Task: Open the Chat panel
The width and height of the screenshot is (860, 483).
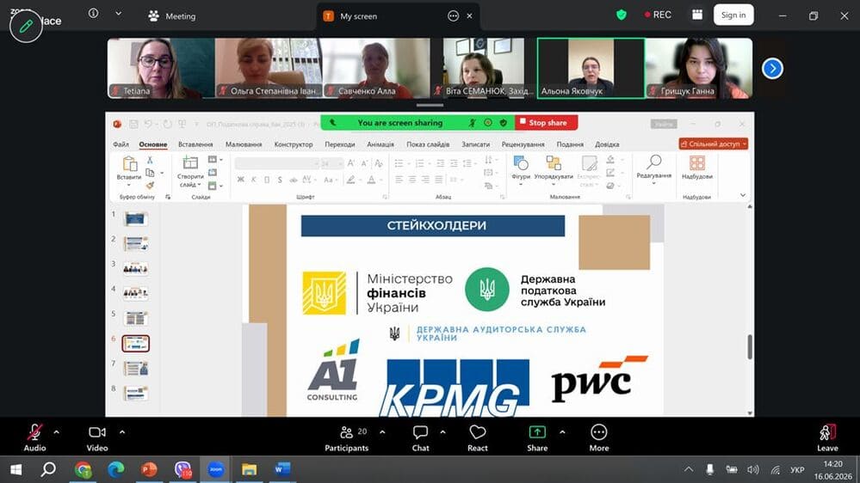Action: tap(421, 438)
